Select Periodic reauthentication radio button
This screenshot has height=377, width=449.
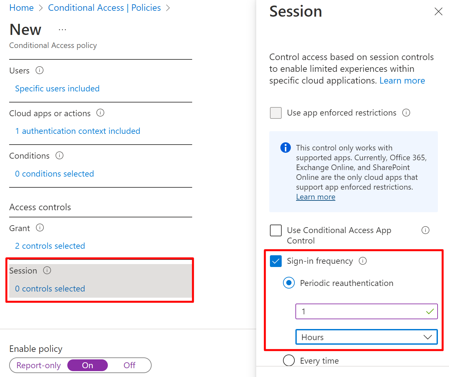[289, 283]
